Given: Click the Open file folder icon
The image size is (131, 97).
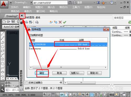Looking at the screenshot, I should click(x=8, y=21).
